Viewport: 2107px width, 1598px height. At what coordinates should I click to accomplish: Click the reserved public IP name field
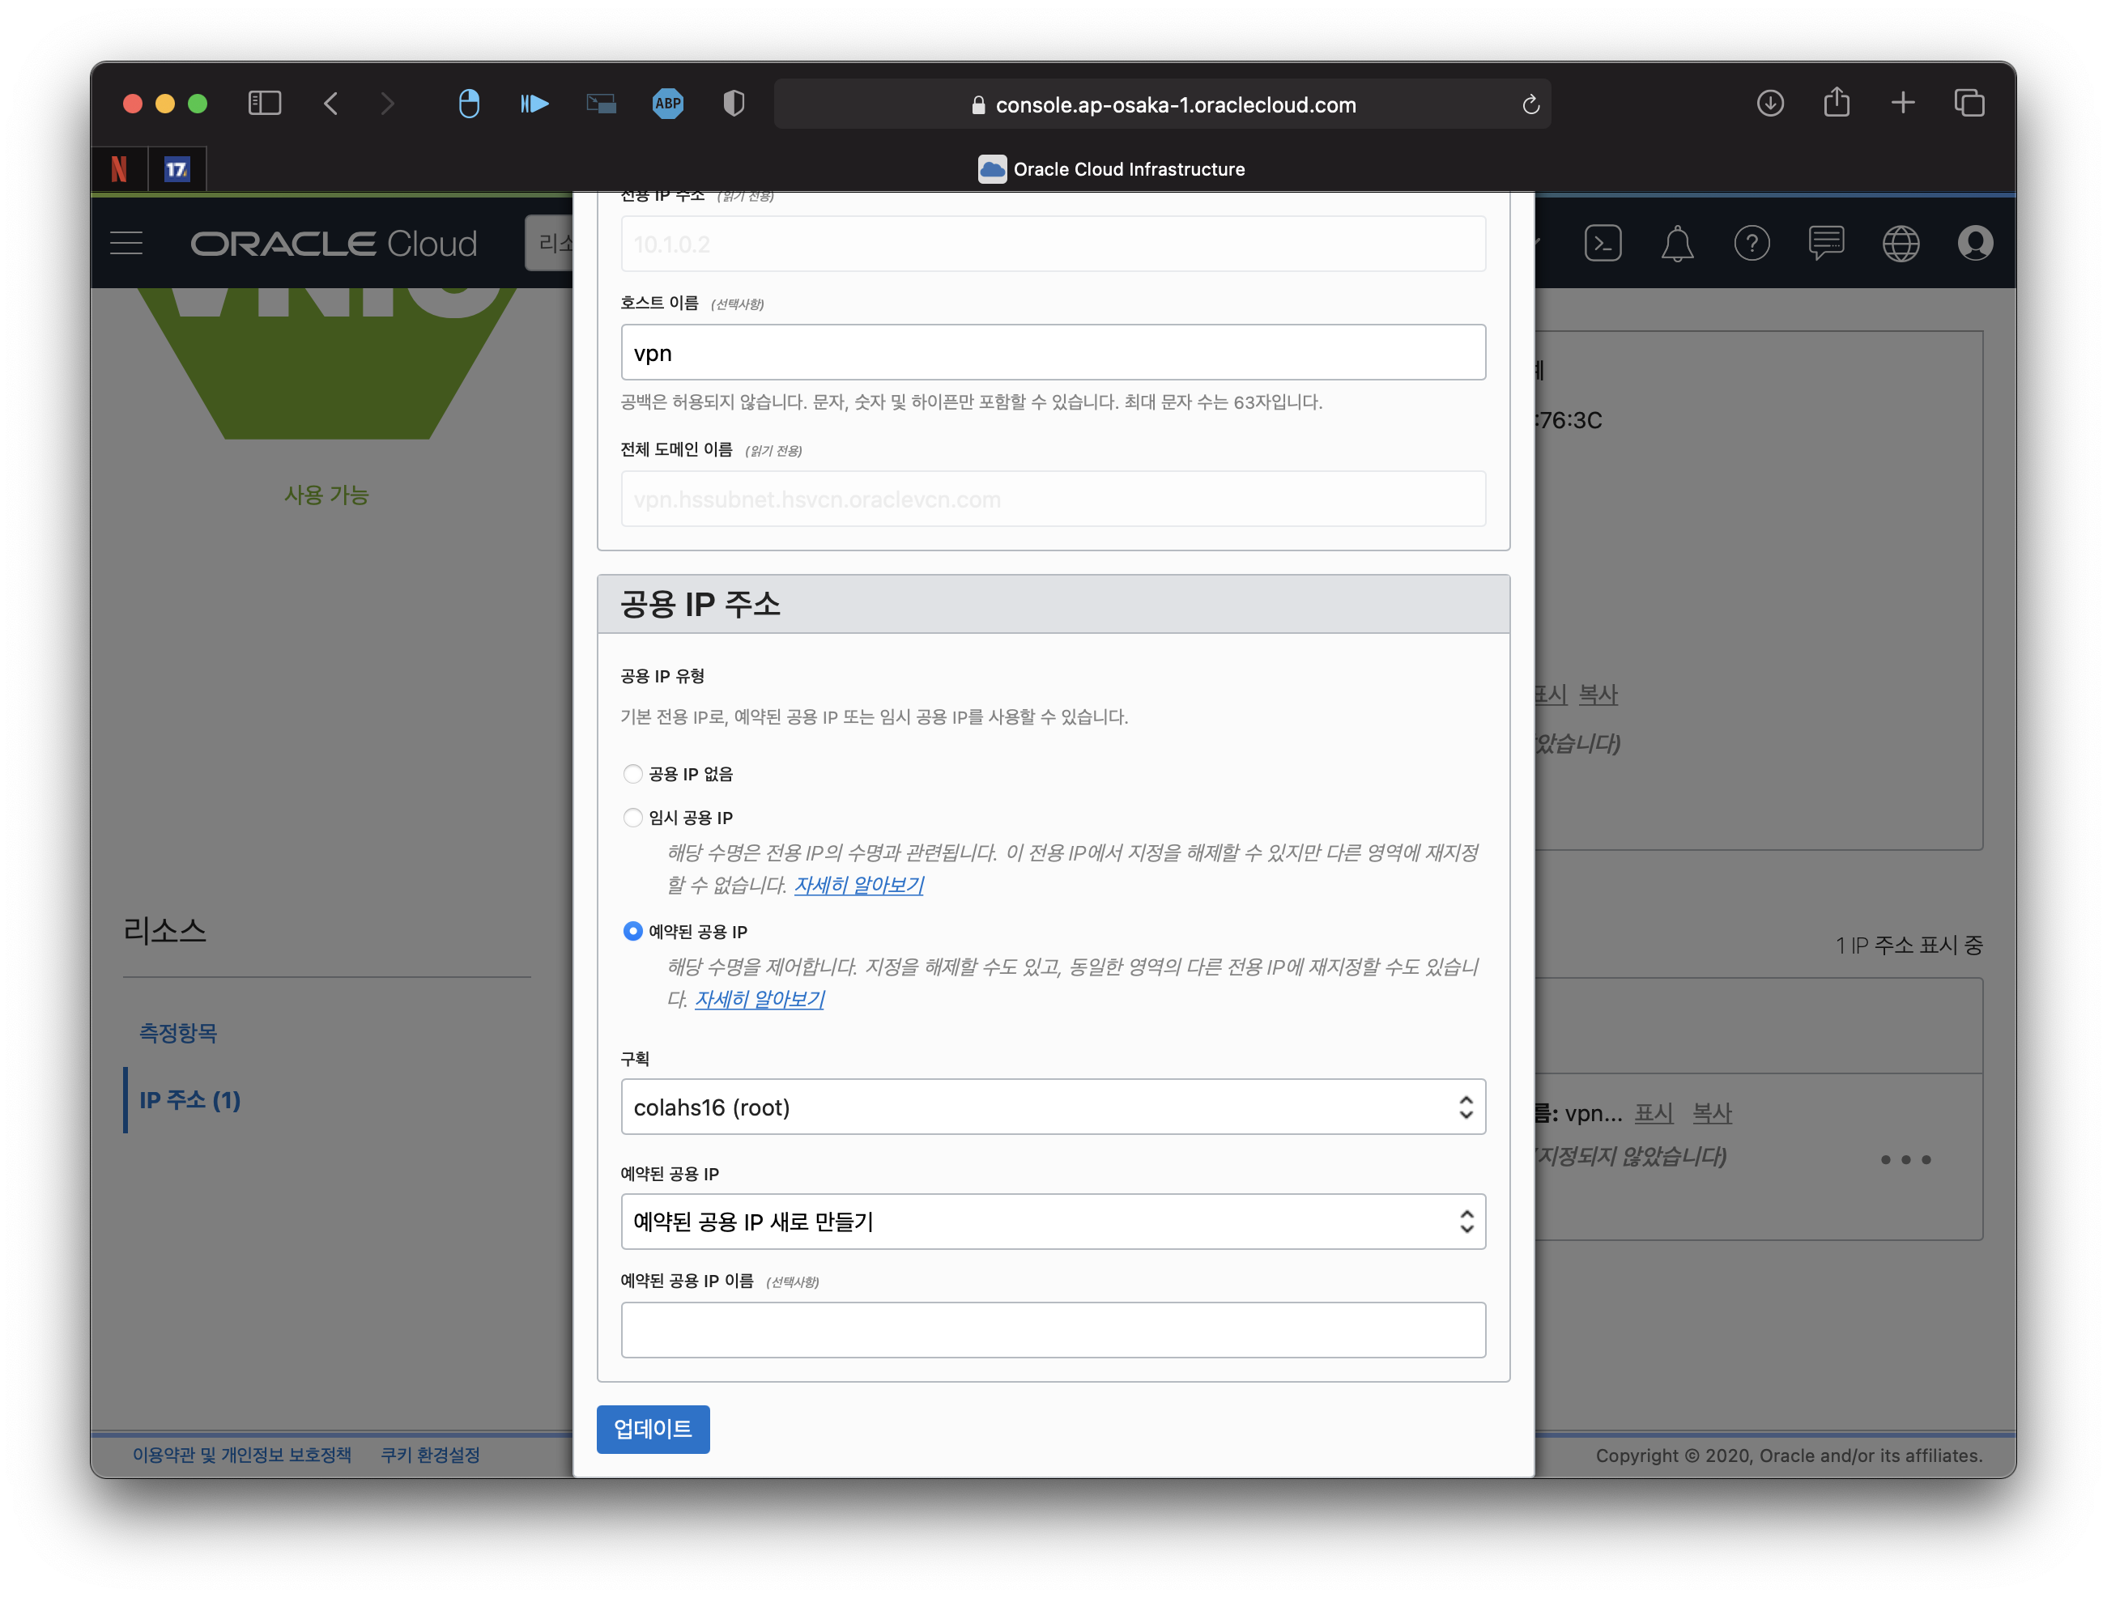[x=1053, y=1329]
